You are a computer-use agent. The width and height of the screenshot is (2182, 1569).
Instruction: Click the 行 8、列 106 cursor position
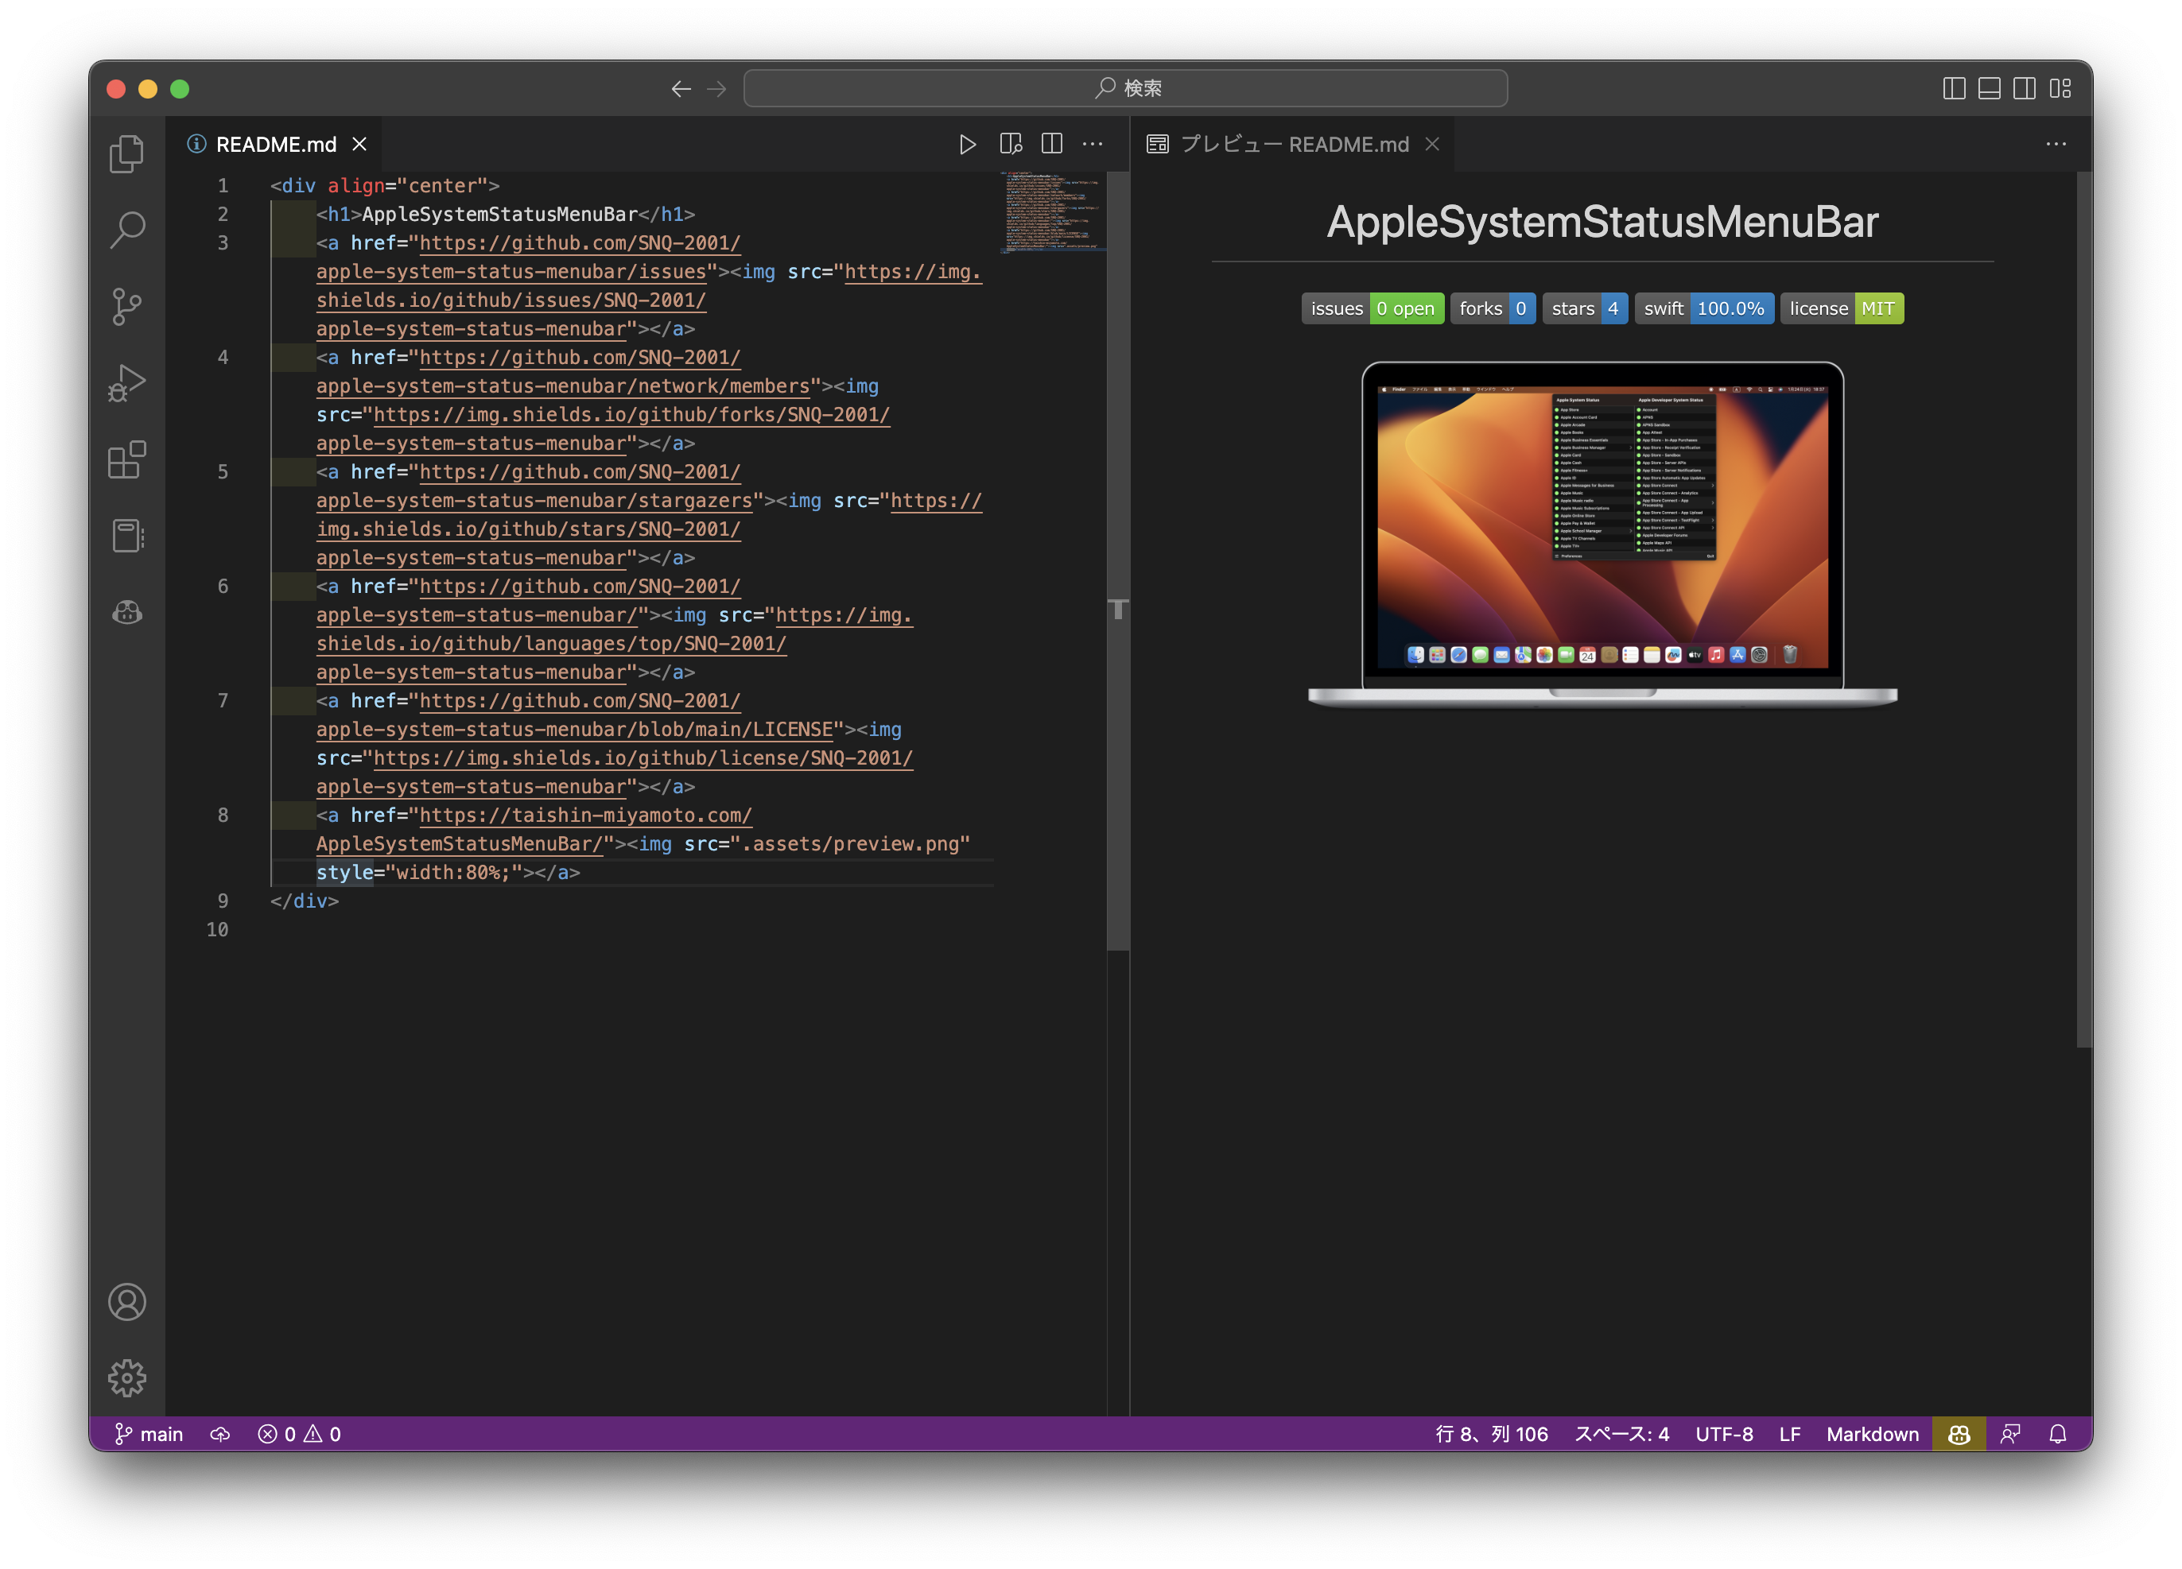pos(1491,1433)
